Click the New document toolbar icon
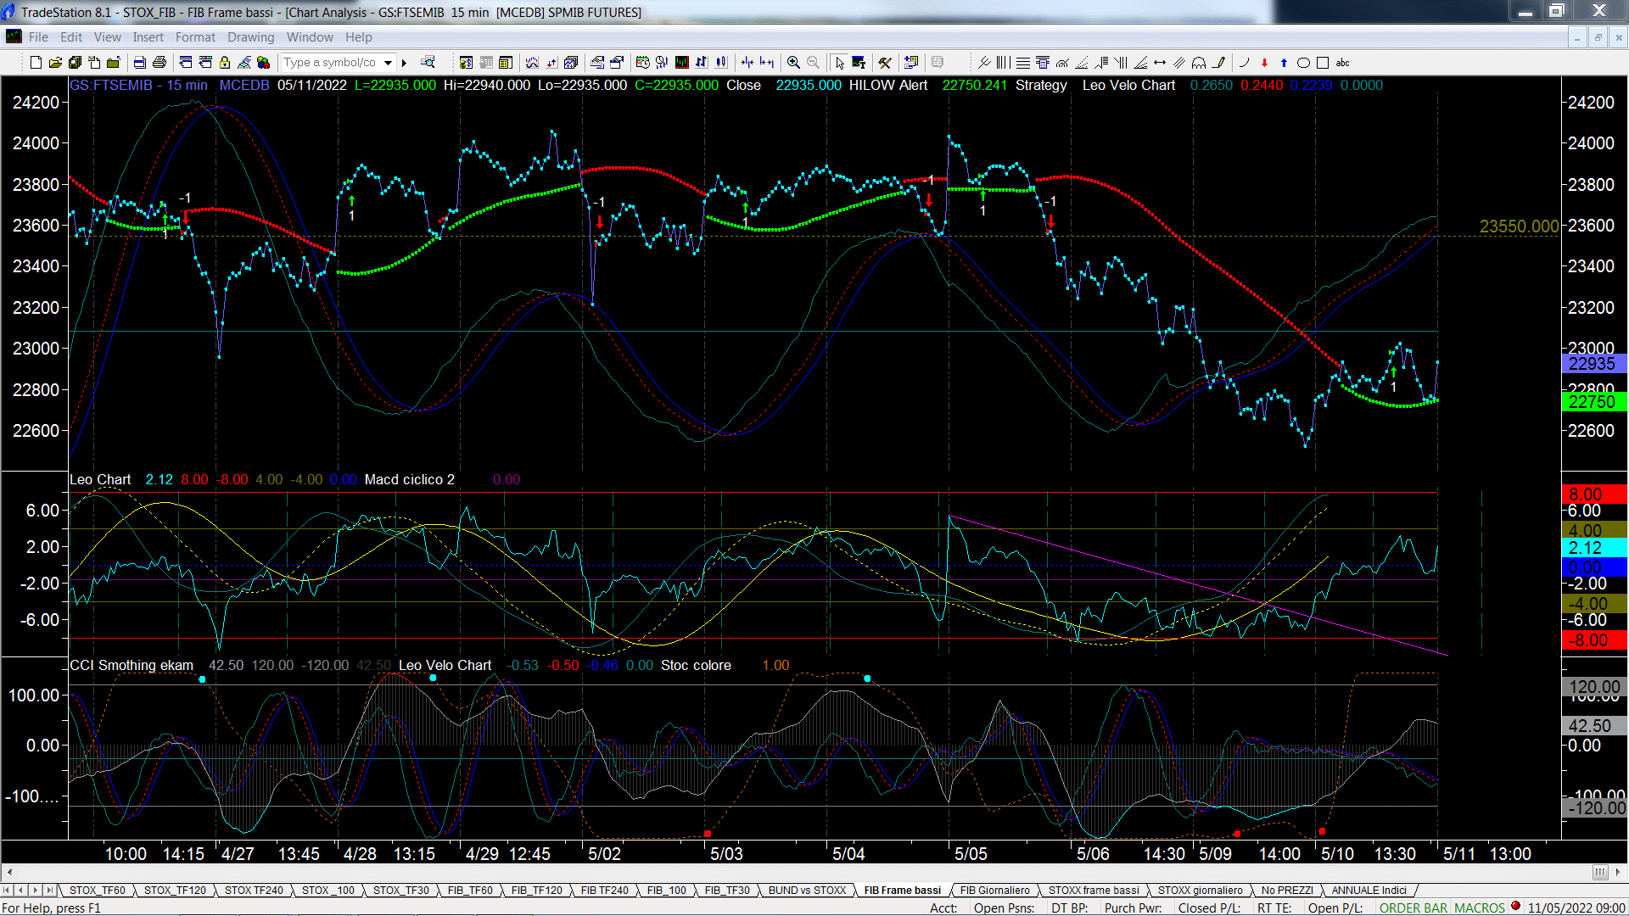Image resolution: width=1629 pixels, height=916 pixels. [x=36, y=63]
